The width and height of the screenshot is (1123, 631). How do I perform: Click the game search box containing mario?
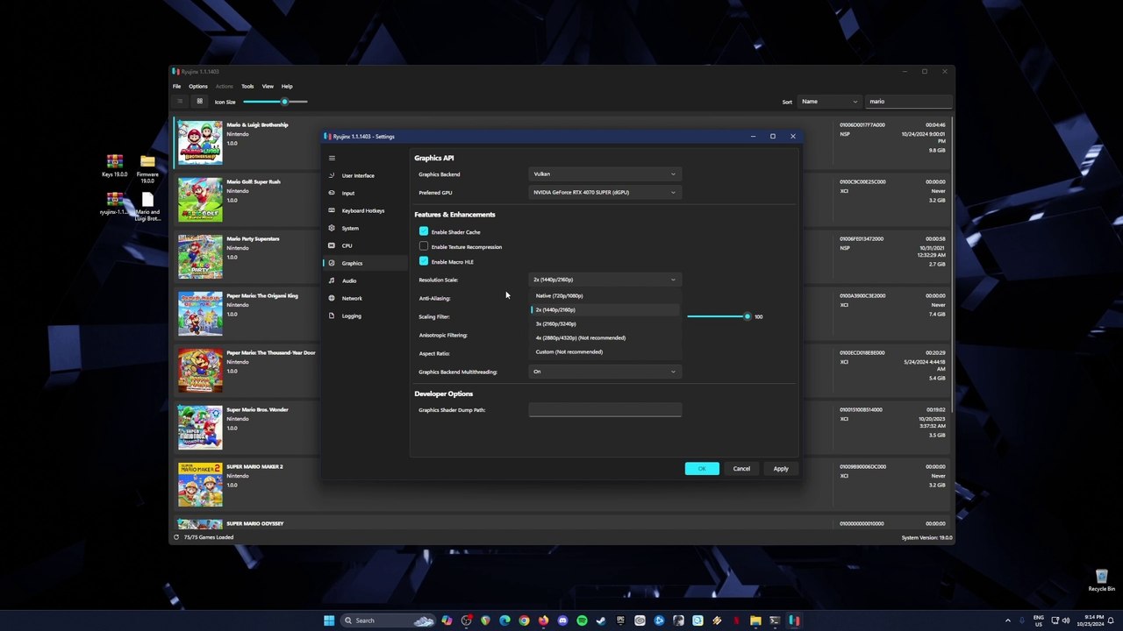click(x=908, y=102)
